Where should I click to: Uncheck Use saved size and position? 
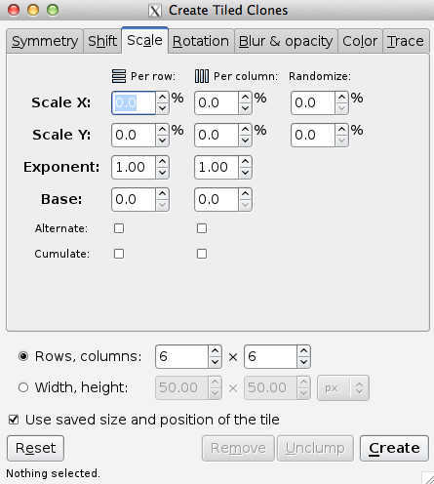(x=14, y=420)
